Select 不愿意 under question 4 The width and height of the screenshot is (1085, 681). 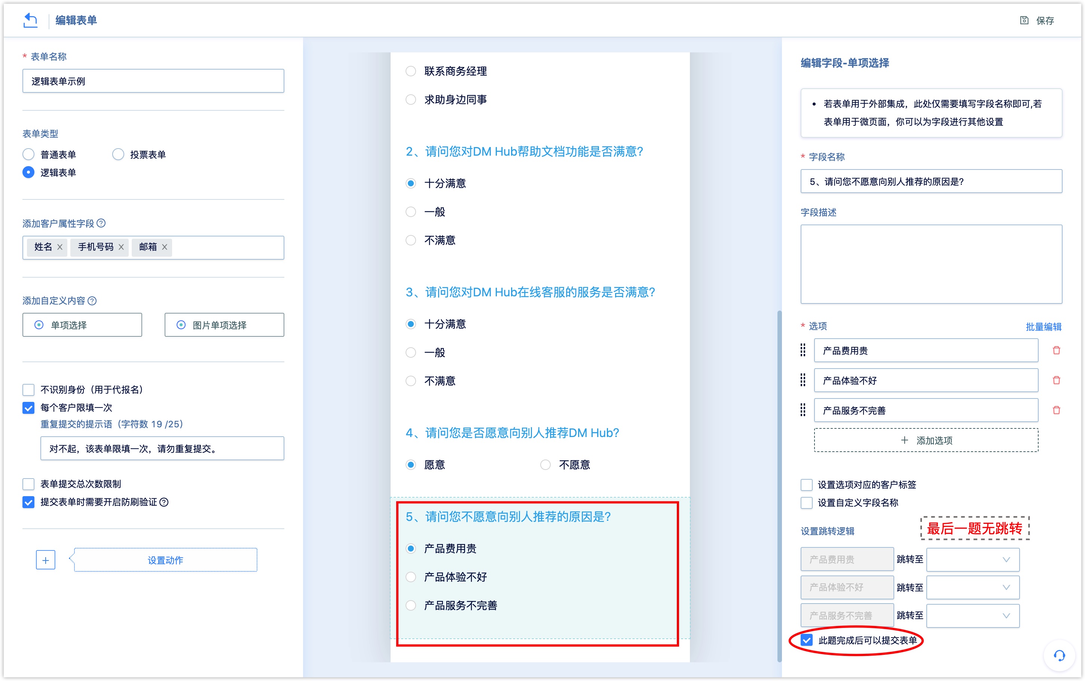(x=545, y=465)
